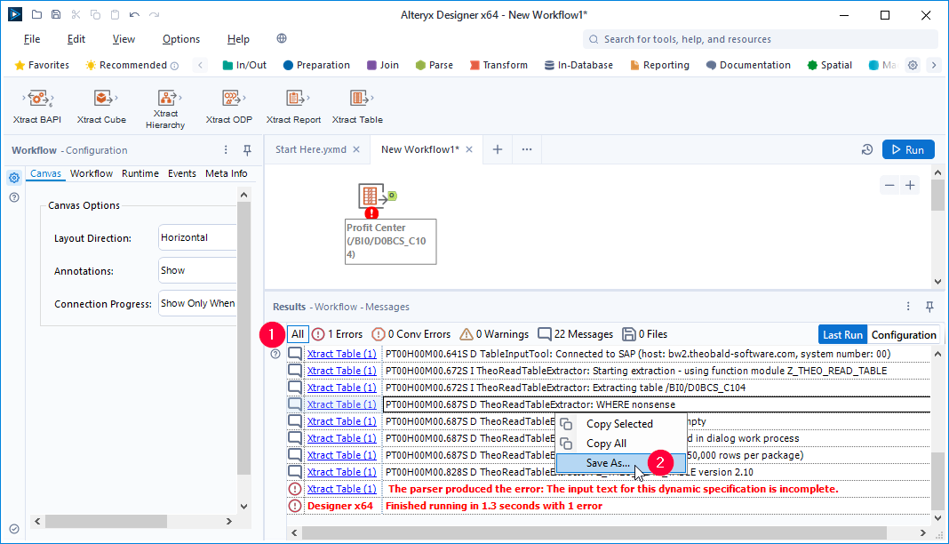The width and height of the screenshot is (949, 544).
Task: Open the Options menu
Action: coord(181,39)
